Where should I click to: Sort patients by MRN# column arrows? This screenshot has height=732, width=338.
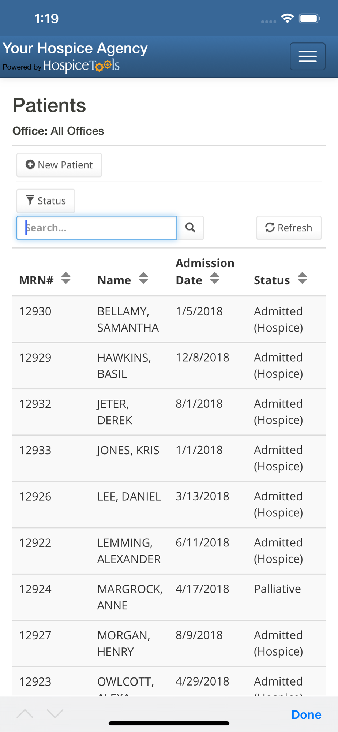pyautogui.click(x=66, y=278)
